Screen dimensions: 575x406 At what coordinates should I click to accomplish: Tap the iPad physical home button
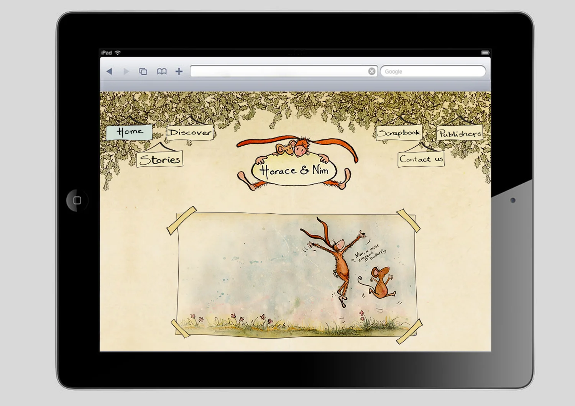(x=77, y=200)
